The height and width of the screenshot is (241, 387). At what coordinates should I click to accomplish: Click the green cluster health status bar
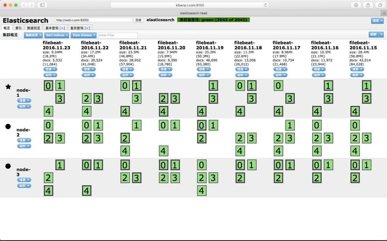213,20
